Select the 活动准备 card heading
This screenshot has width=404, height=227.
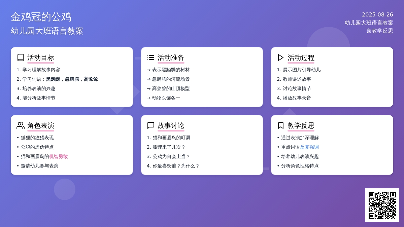(x=171, y=58)
